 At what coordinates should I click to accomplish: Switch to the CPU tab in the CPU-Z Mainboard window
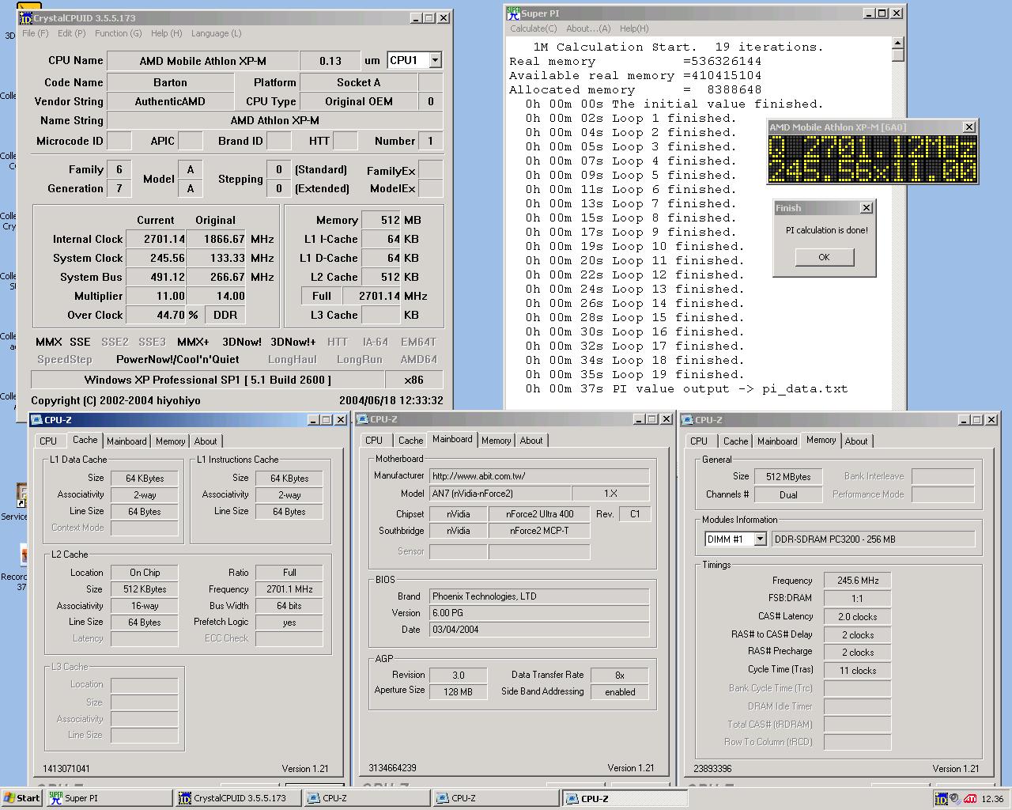[374, 441]
